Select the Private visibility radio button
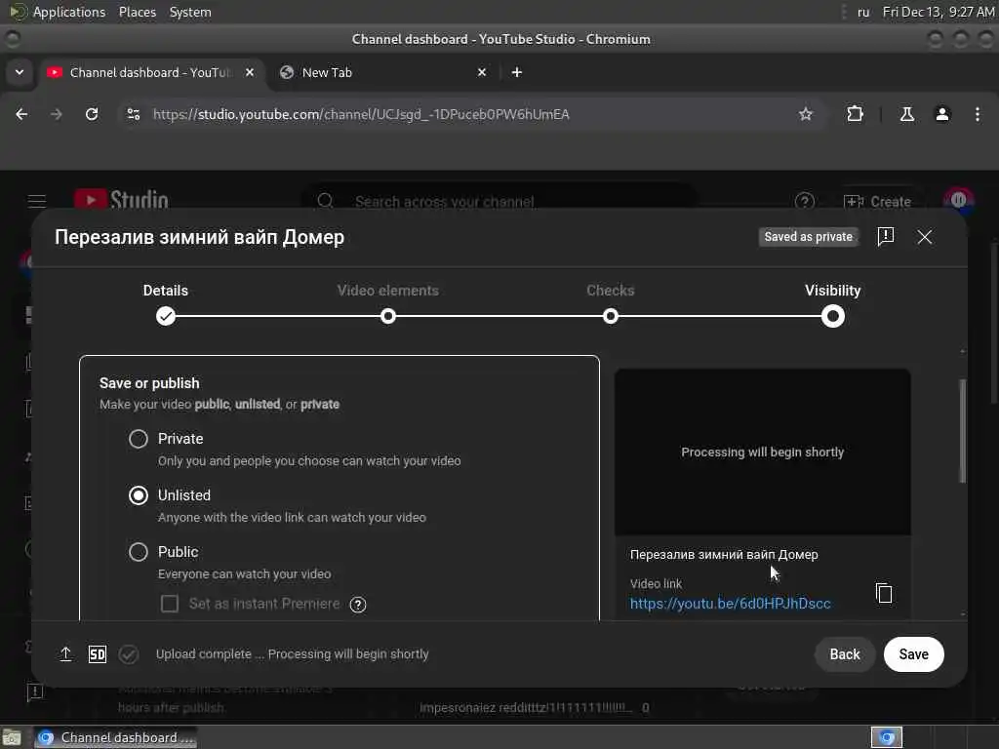Image resolution: width=999 pixels, height=749 pixels. tap(139, 439)
